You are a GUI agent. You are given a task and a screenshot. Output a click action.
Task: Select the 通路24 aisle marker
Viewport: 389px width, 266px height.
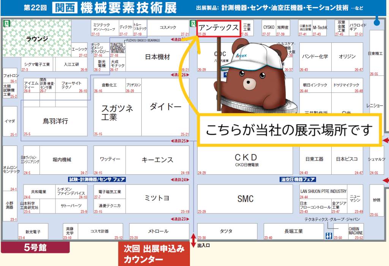click(180, 180)
